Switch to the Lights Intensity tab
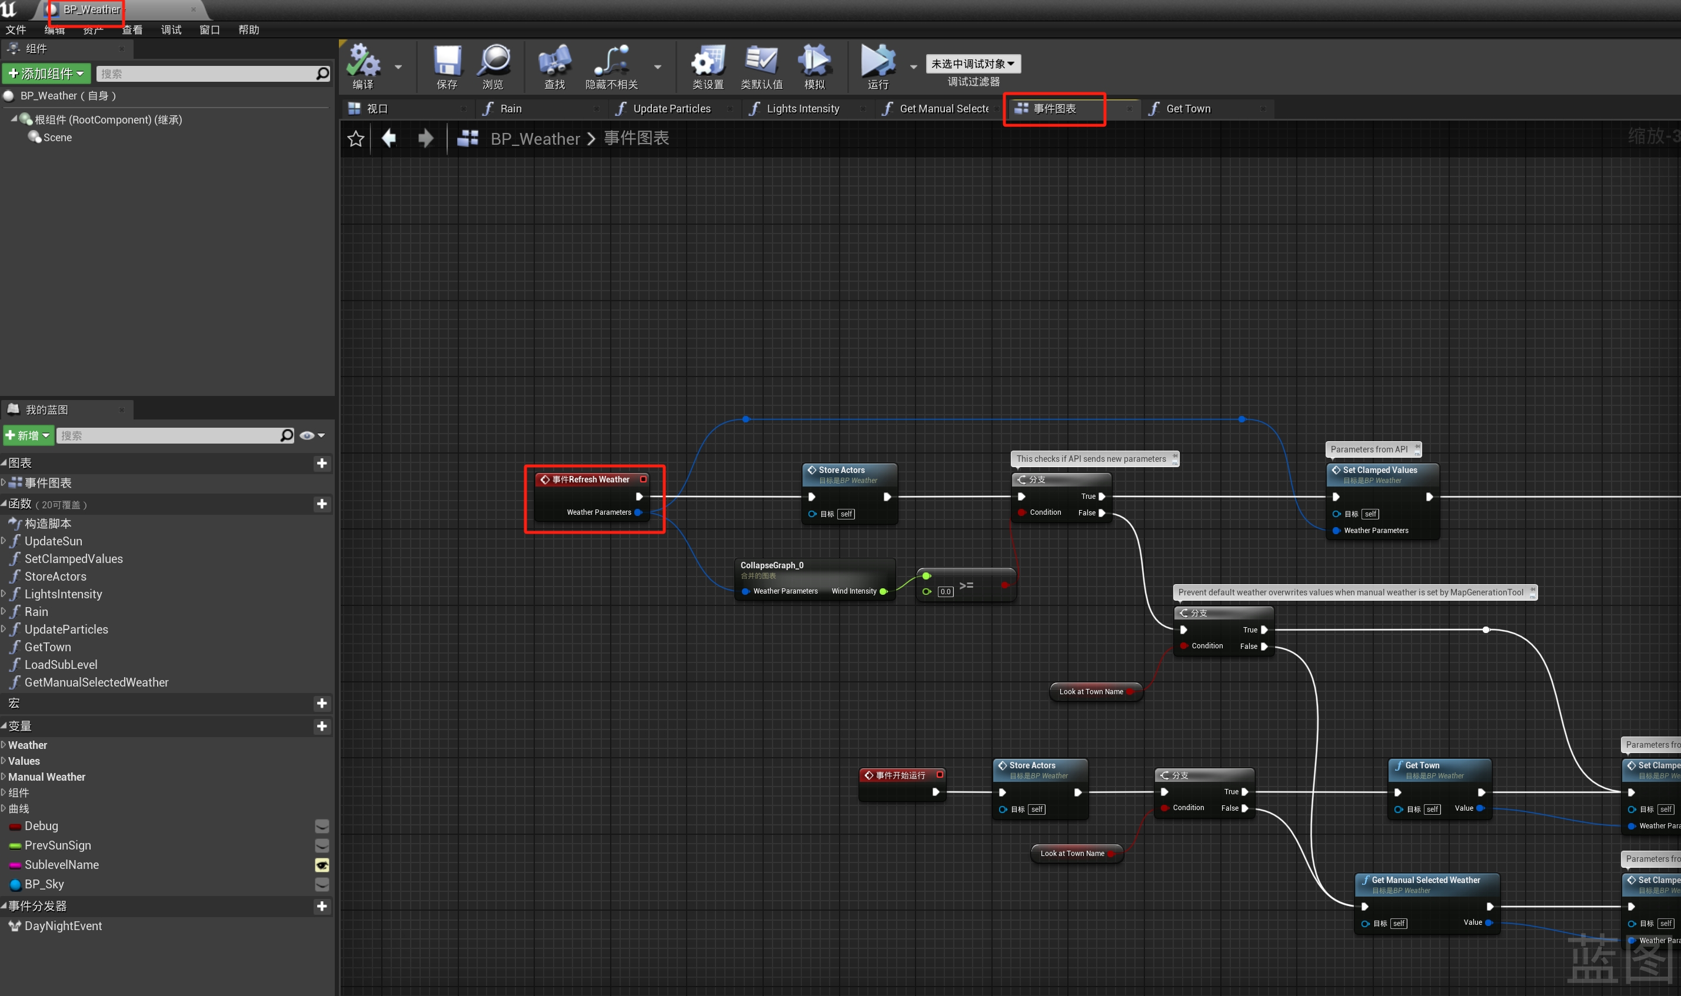 (x=803, y=109)
